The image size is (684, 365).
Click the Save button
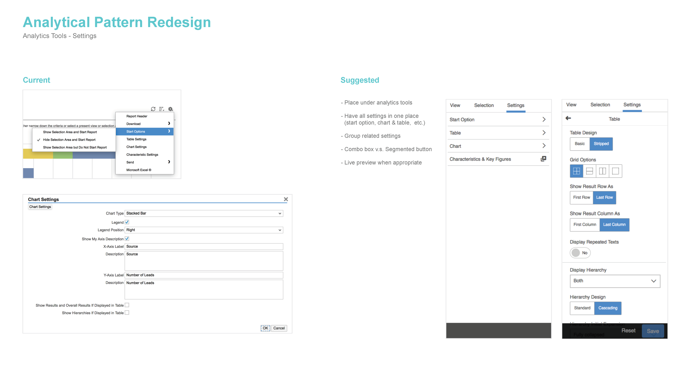click(653, 331)
